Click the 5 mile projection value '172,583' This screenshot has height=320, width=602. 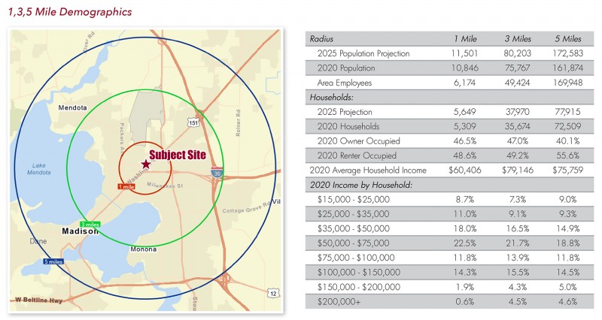point(568,53)
